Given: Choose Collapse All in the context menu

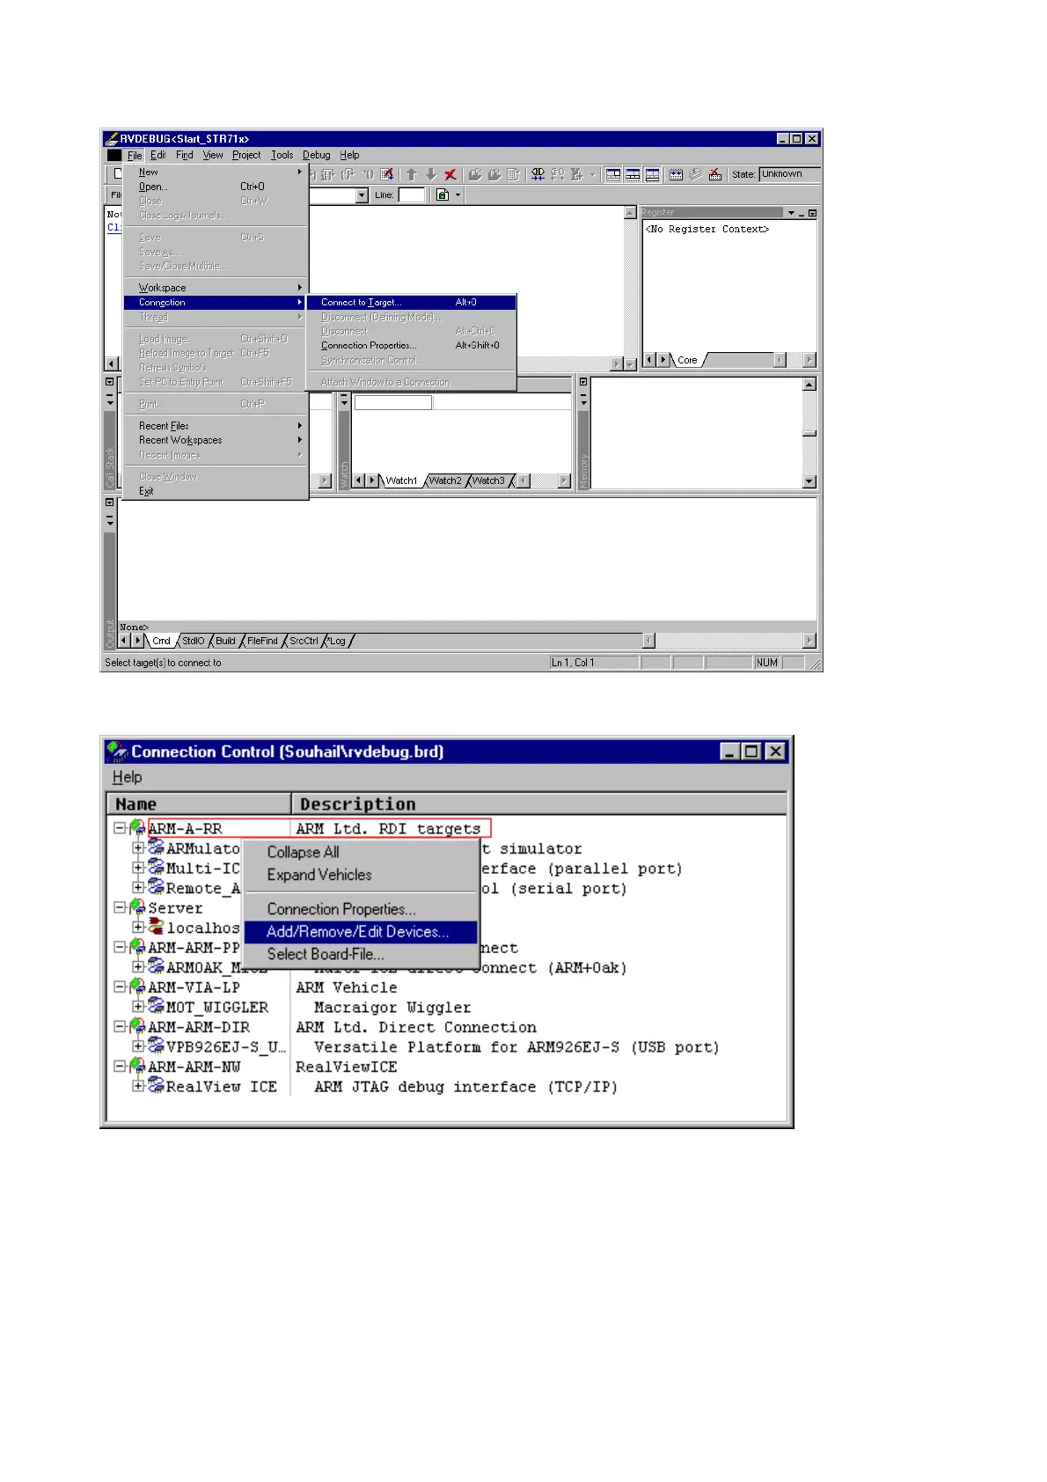Looking at the screenshot, I should 361,852.
